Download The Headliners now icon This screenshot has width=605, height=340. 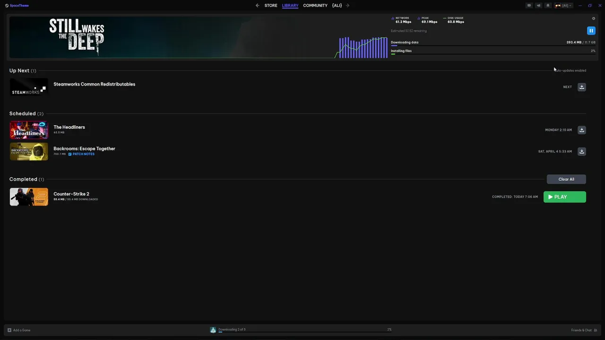pyautogui.click(x=582, y=130)
